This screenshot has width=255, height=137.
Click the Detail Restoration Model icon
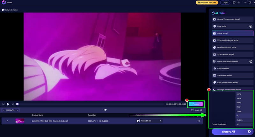point(215,47)
